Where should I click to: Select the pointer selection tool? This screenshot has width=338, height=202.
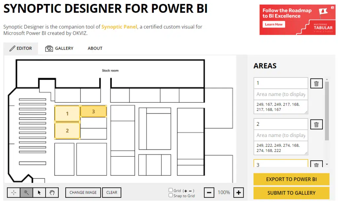point(39,192)
